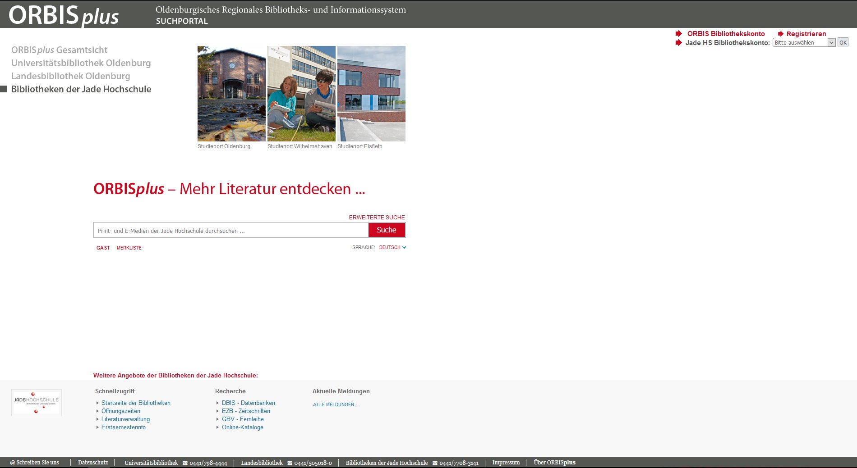Click the Studienort Oldenburg photo

231,94
